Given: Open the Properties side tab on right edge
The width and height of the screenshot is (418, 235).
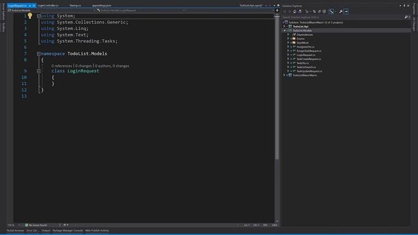Looking at the screenshot, I should pyautogui.click(x=414, y=8).
